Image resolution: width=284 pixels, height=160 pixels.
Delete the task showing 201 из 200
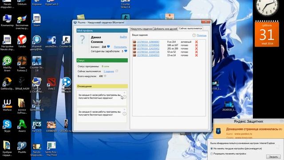196,48
